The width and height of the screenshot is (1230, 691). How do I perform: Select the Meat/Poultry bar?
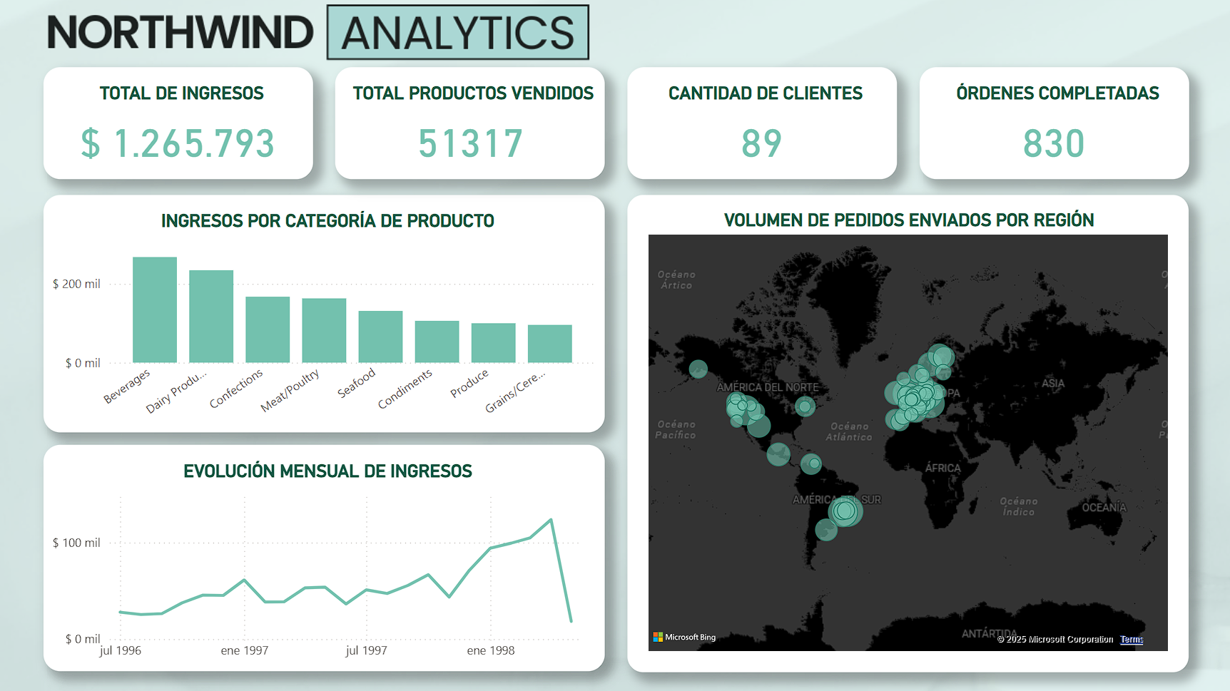point(324,330)
